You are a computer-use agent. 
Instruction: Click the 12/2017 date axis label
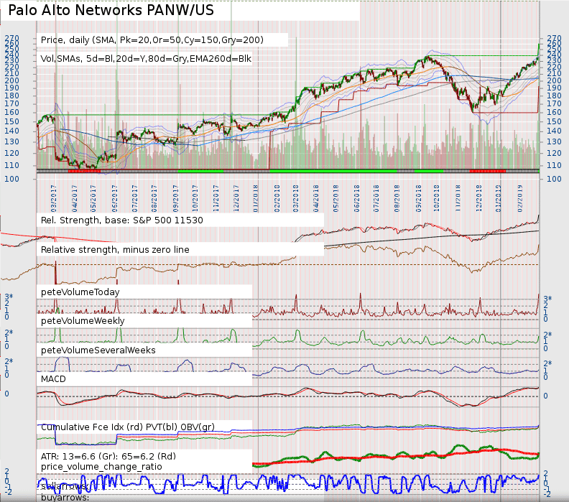236,198
